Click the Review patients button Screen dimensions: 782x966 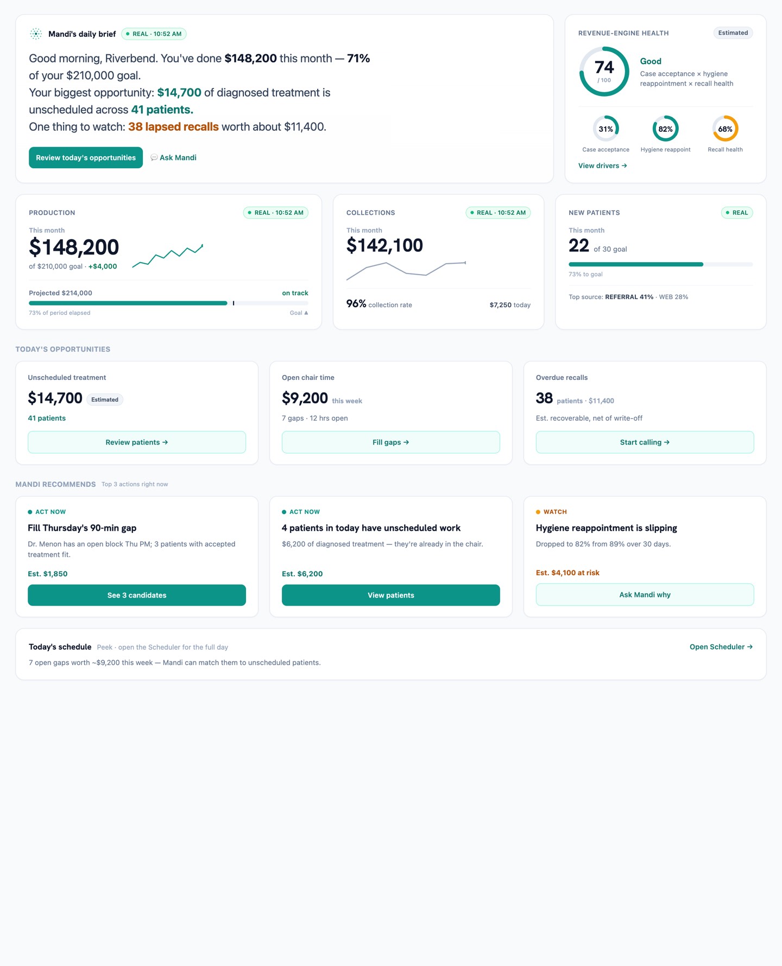coord(137,442)
